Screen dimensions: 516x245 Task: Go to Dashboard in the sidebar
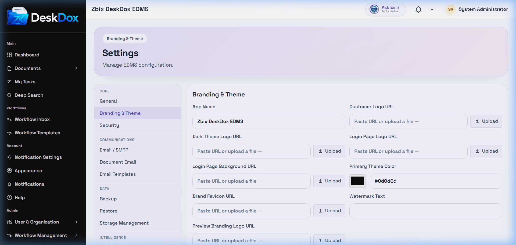[x=43, y=55]
